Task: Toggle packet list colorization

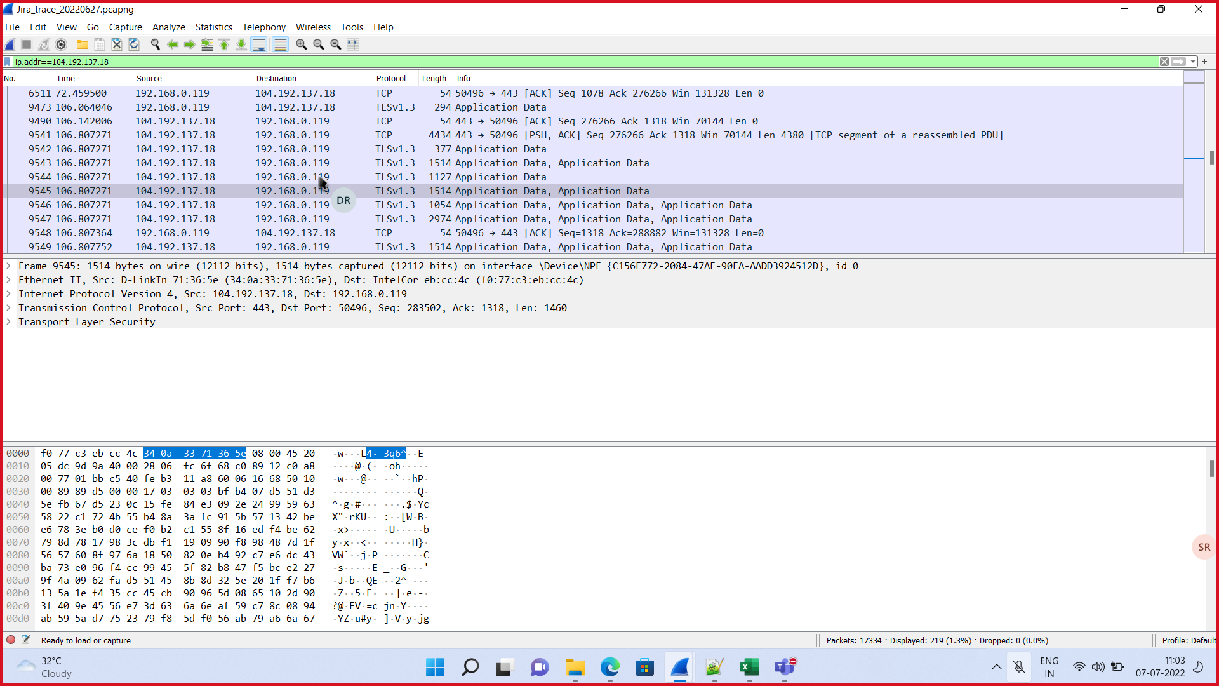Action: [x=280, y=44]
